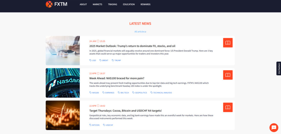This screenshot has width=281, height=134.
Task: Click book icon for NAS100 Week Ahead article
Action: click(227, 75)
